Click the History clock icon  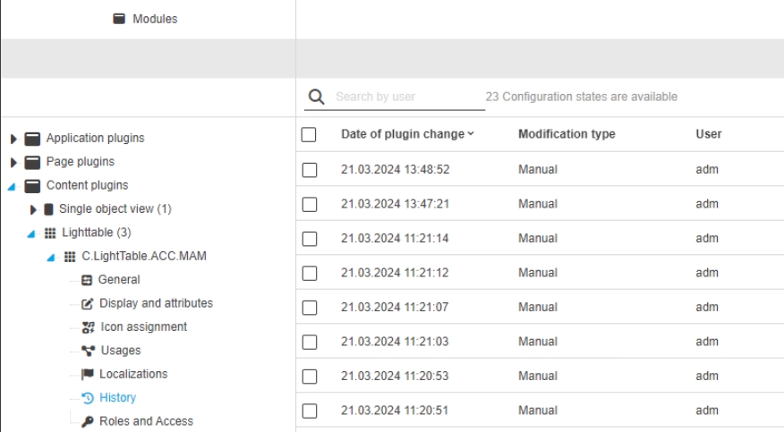[89, 397]
